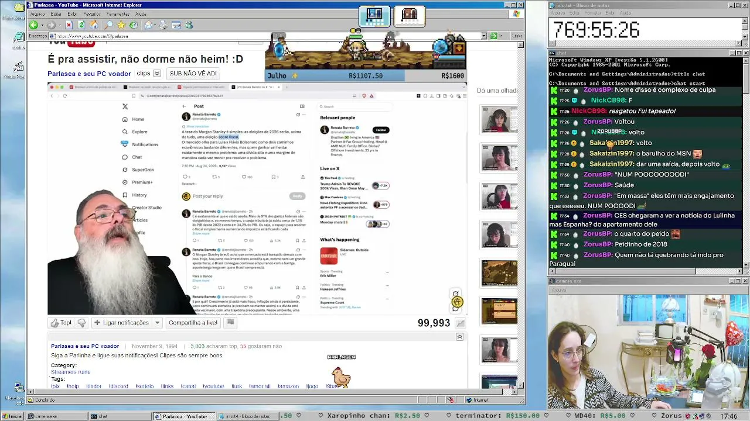750x421 pixels.
Task: Click the Internet Explorer Forward arrow
Action: tap(51, 25)
